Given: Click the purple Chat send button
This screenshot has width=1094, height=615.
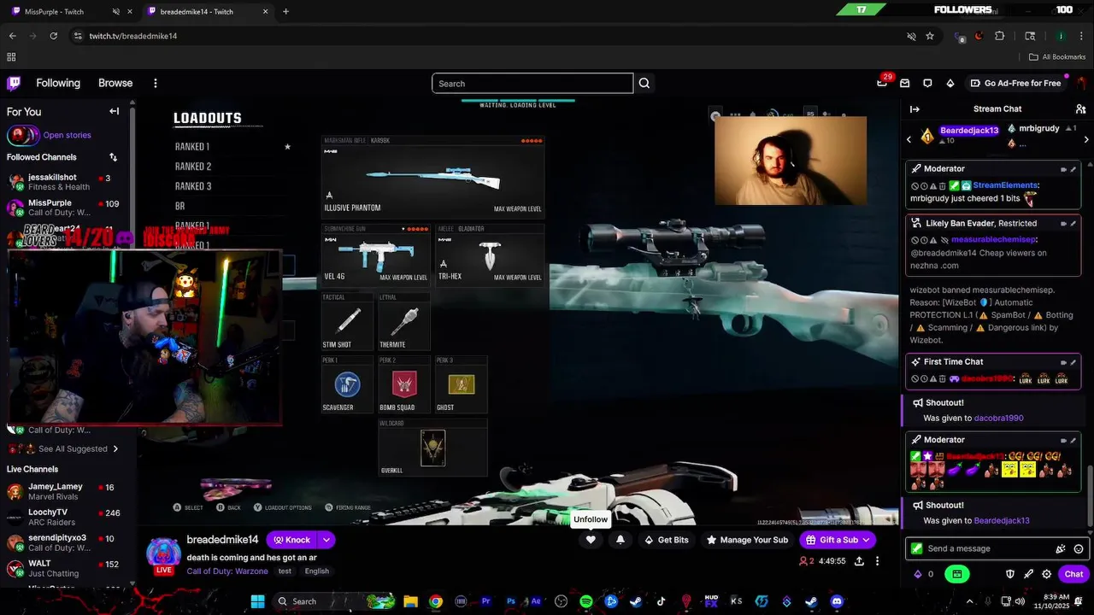Looking at the screenshot, I should [1073, 574].
